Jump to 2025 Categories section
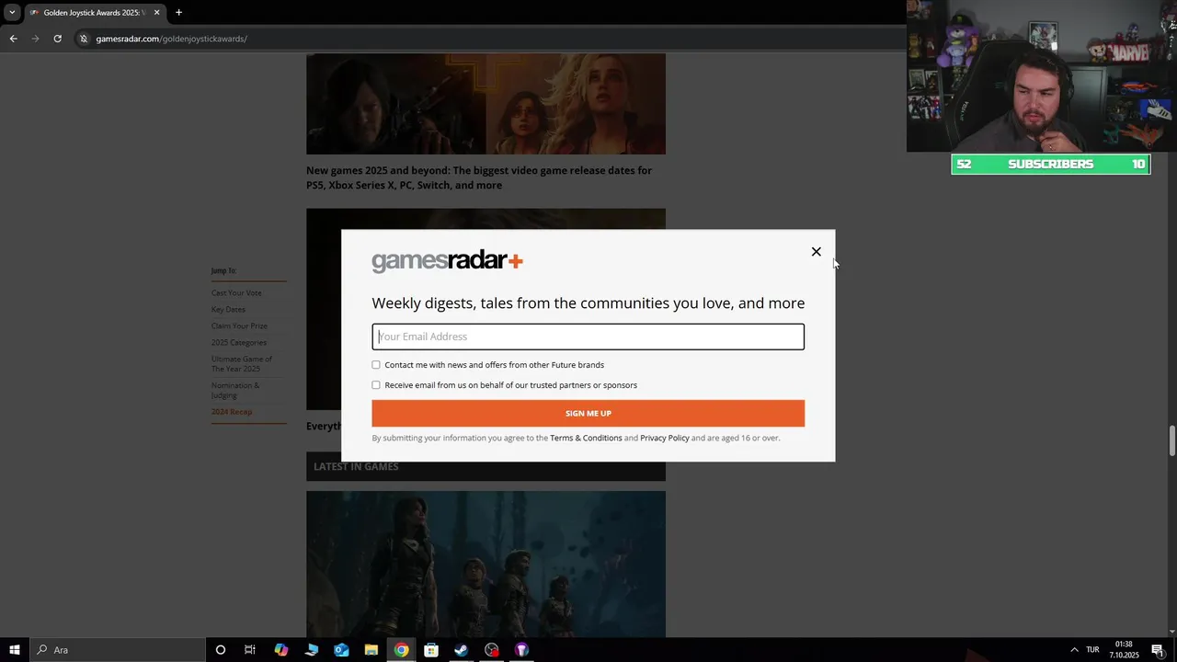The width and height of the screenshot is (1177, 662). [239, 342]
